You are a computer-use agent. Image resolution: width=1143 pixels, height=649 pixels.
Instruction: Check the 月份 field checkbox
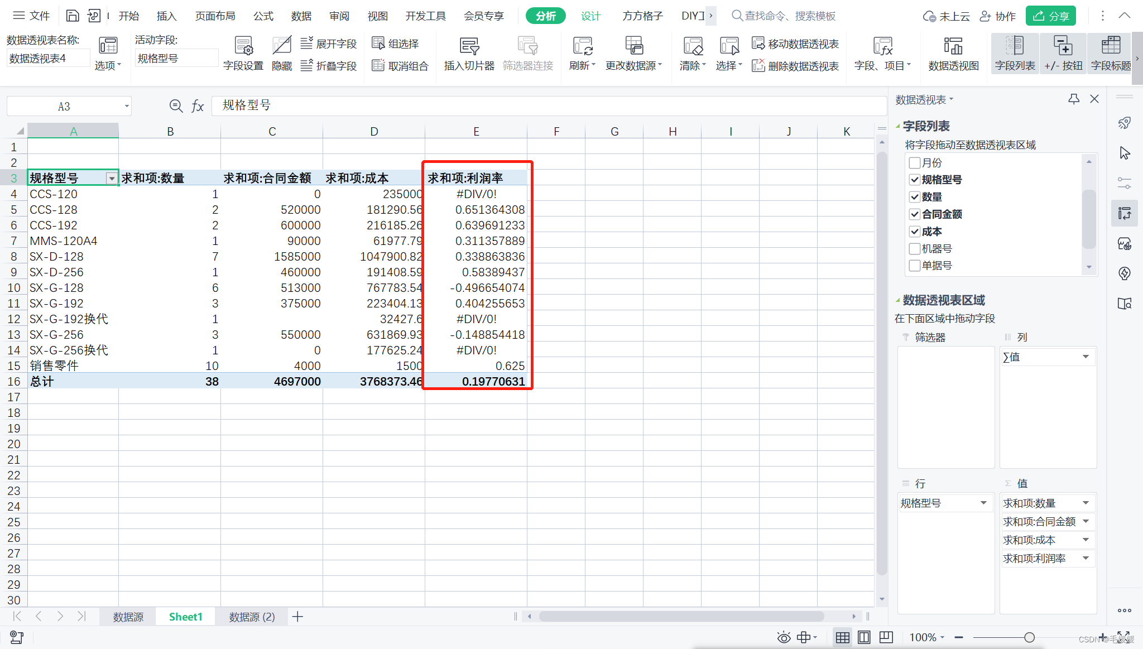point(915,162)
